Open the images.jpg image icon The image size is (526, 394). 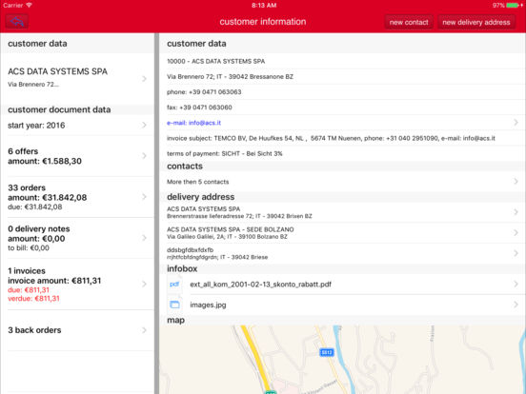[x=174, y=305]
